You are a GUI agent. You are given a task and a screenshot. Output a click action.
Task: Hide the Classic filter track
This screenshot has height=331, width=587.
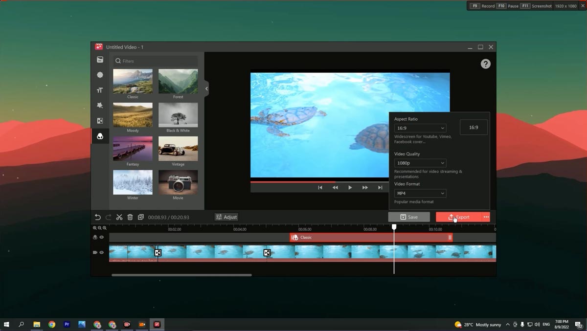coord(102,237)
